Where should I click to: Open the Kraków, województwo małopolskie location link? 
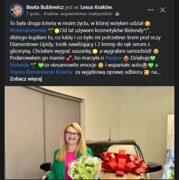[78, 14]
